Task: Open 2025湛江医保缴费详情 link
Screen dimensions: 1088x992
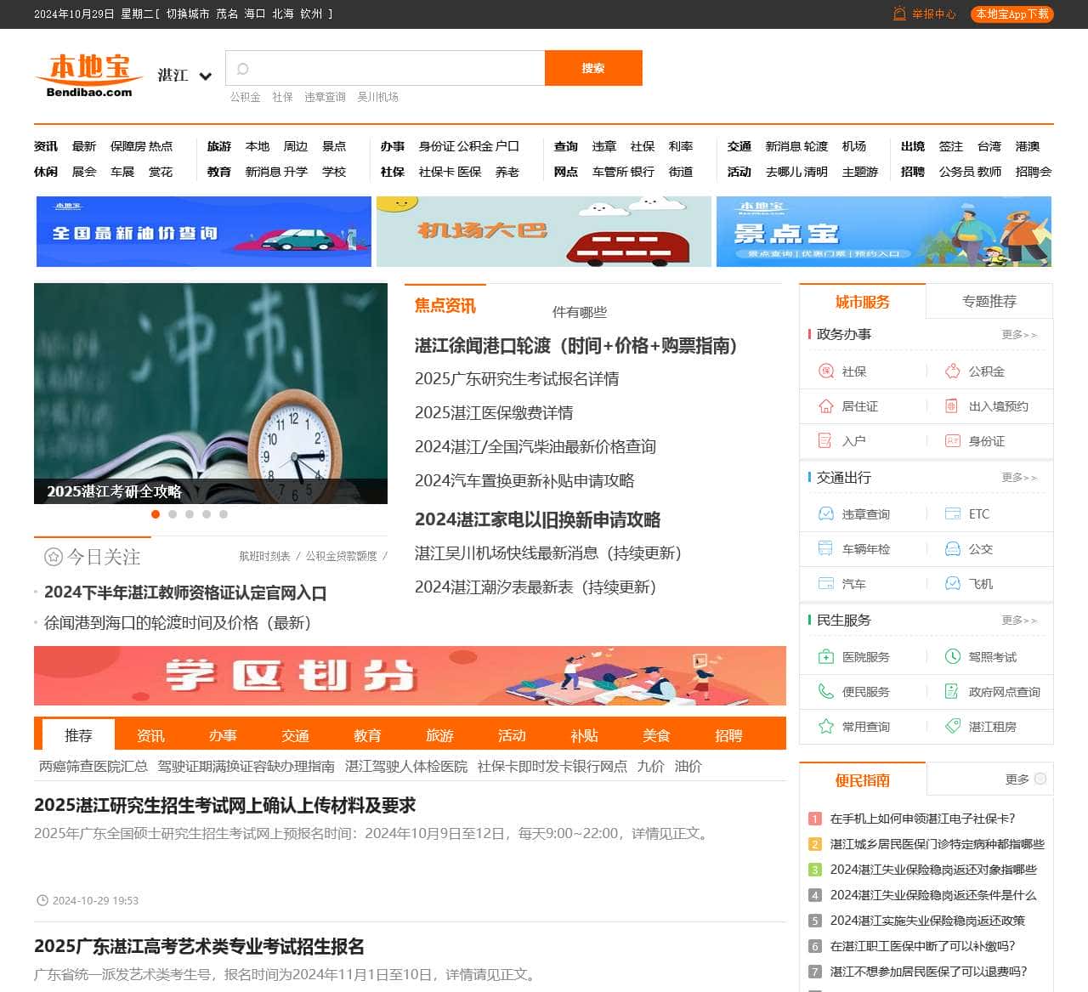Action: (494, 412)
